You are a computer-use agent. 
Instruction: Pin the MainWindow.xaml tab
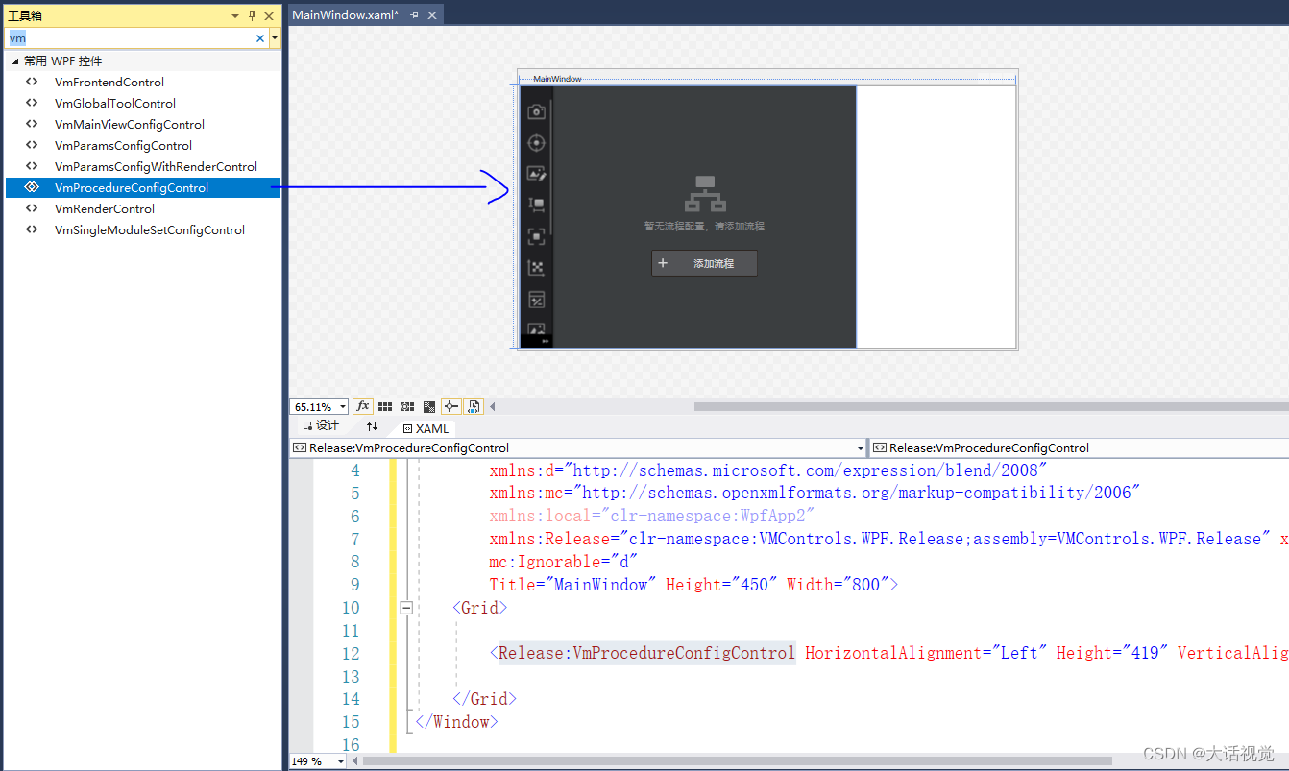pos(415,14)
